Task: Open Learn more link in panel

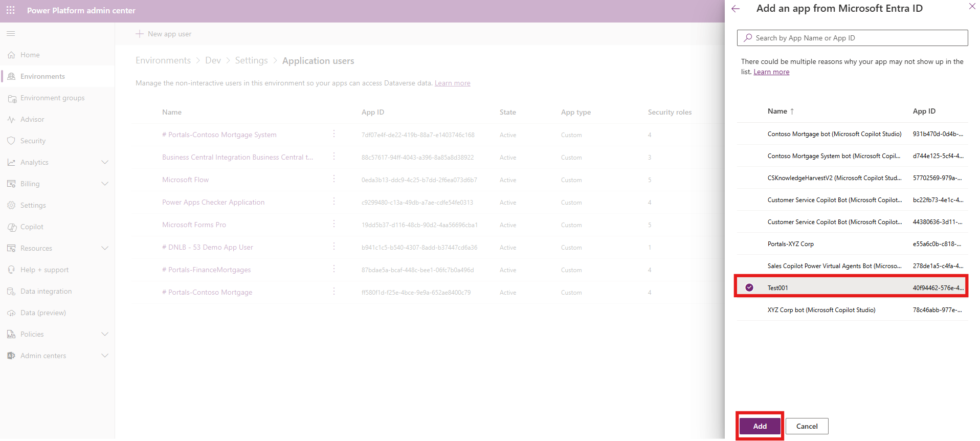Action: [771, 72]
